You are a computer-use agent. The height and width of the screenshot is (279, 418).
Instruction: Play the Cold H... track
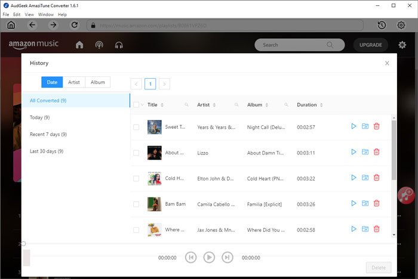354,178
